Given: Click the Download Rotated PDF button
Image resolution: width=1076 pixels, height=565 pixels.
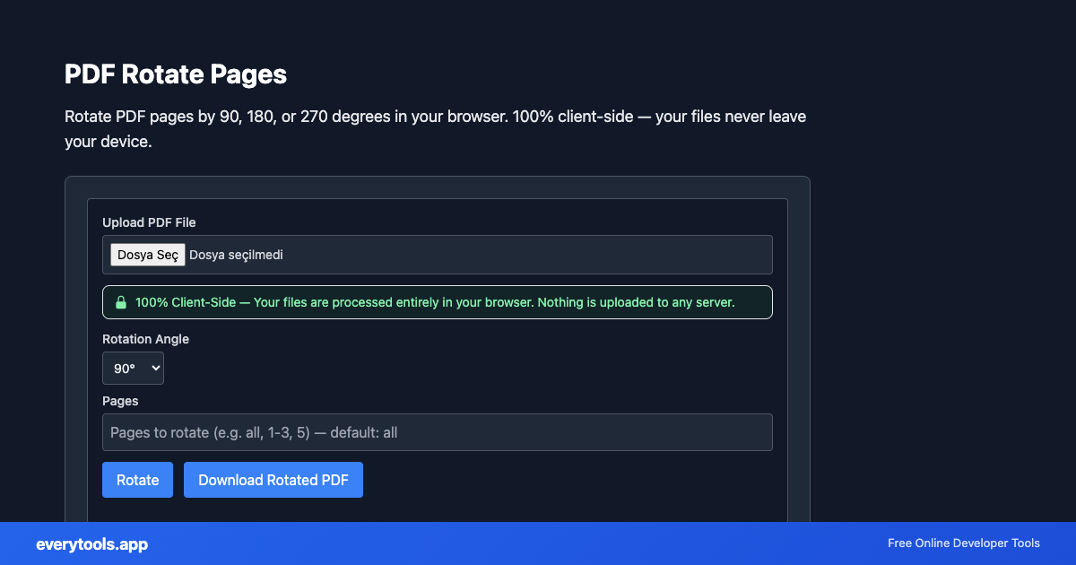Looking at the screenshot, I should coord(273,480).
